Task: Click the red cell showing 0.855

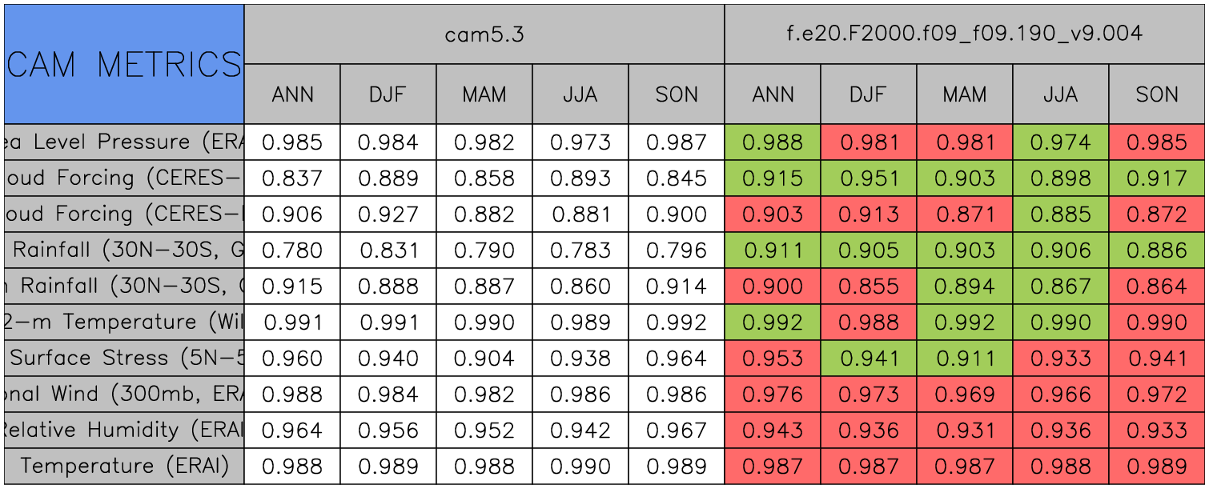Action: coord(869,287)
